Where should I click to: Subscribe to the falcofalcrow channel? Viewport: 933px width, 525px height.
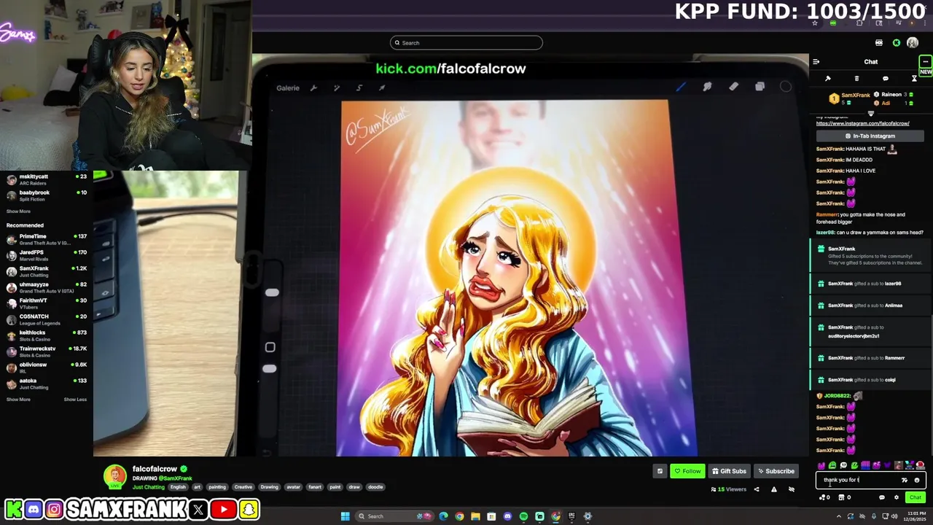tap(776, 471)
